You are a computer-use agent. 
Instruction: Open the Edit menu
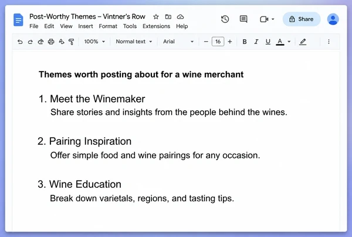(49, 26)
